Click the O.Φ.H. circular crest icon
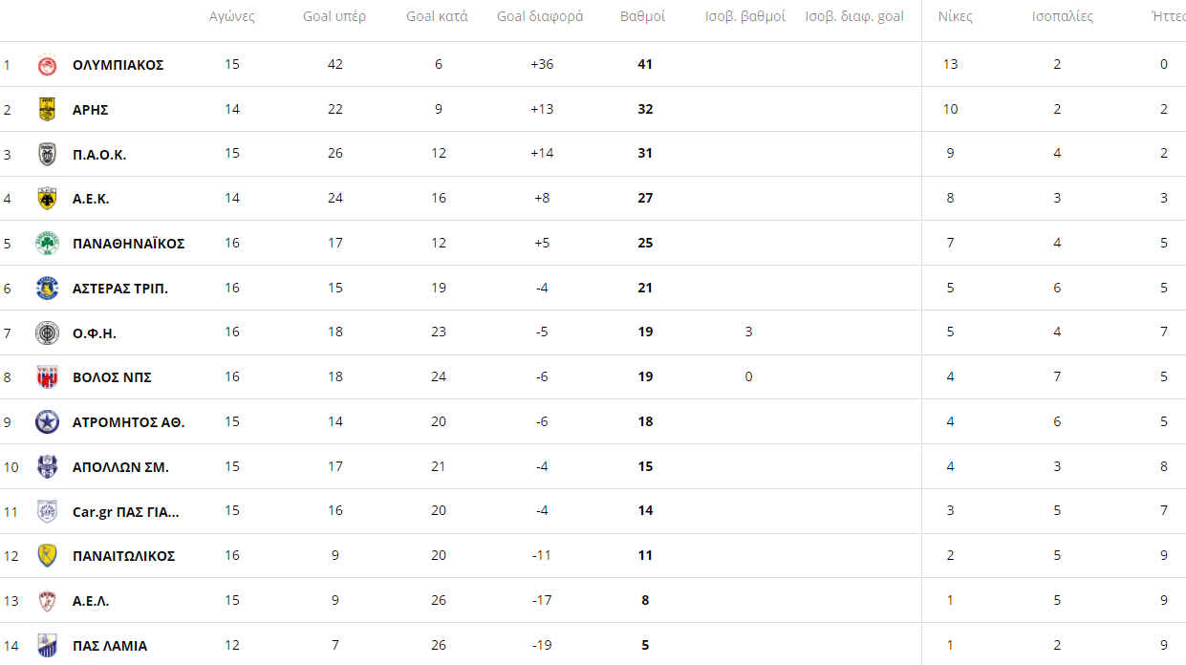 pos(47,332)
